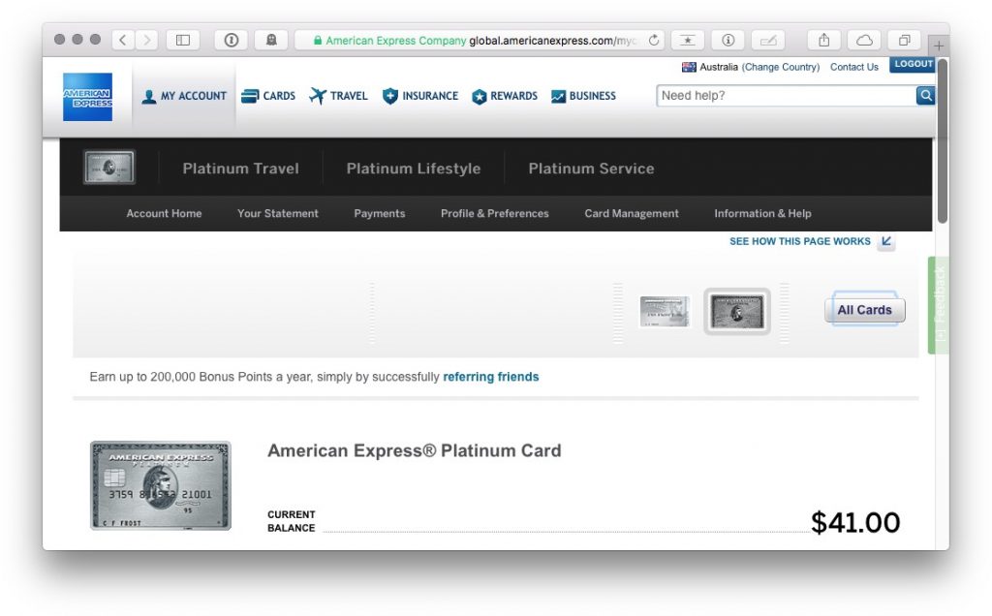Open the Safari Share menu
Image resolution: width=992 pixels, height=616 pixels.
pyautogui.click(x=823, y=40)
